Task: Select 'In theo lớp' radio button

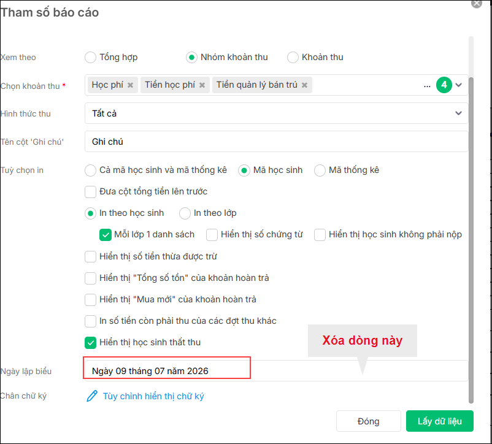Action: click(x=185, y=213)
